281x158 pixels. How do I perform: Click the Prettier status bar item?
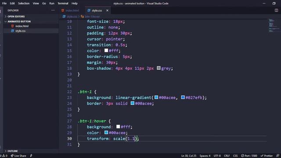coord(267,156)
